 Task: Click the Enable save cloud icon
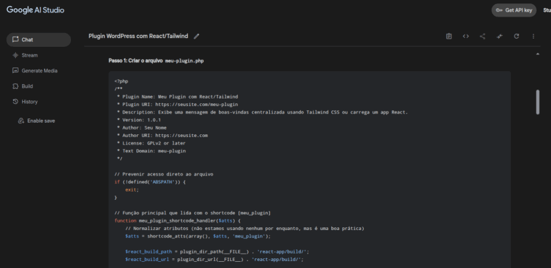tap(21, 121)
